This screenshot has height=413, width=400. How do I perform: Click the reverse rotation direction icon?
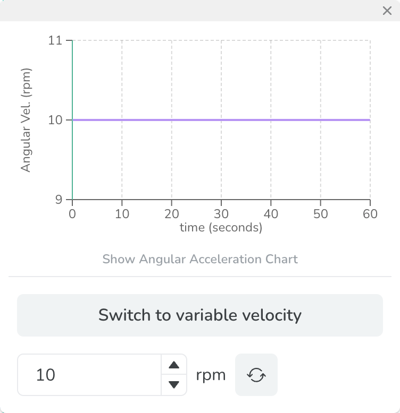[256, 375]
